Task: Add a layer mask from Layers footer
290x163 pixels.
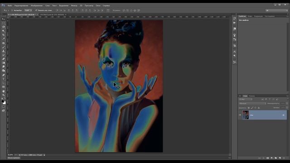Action: tap(268, 158)
